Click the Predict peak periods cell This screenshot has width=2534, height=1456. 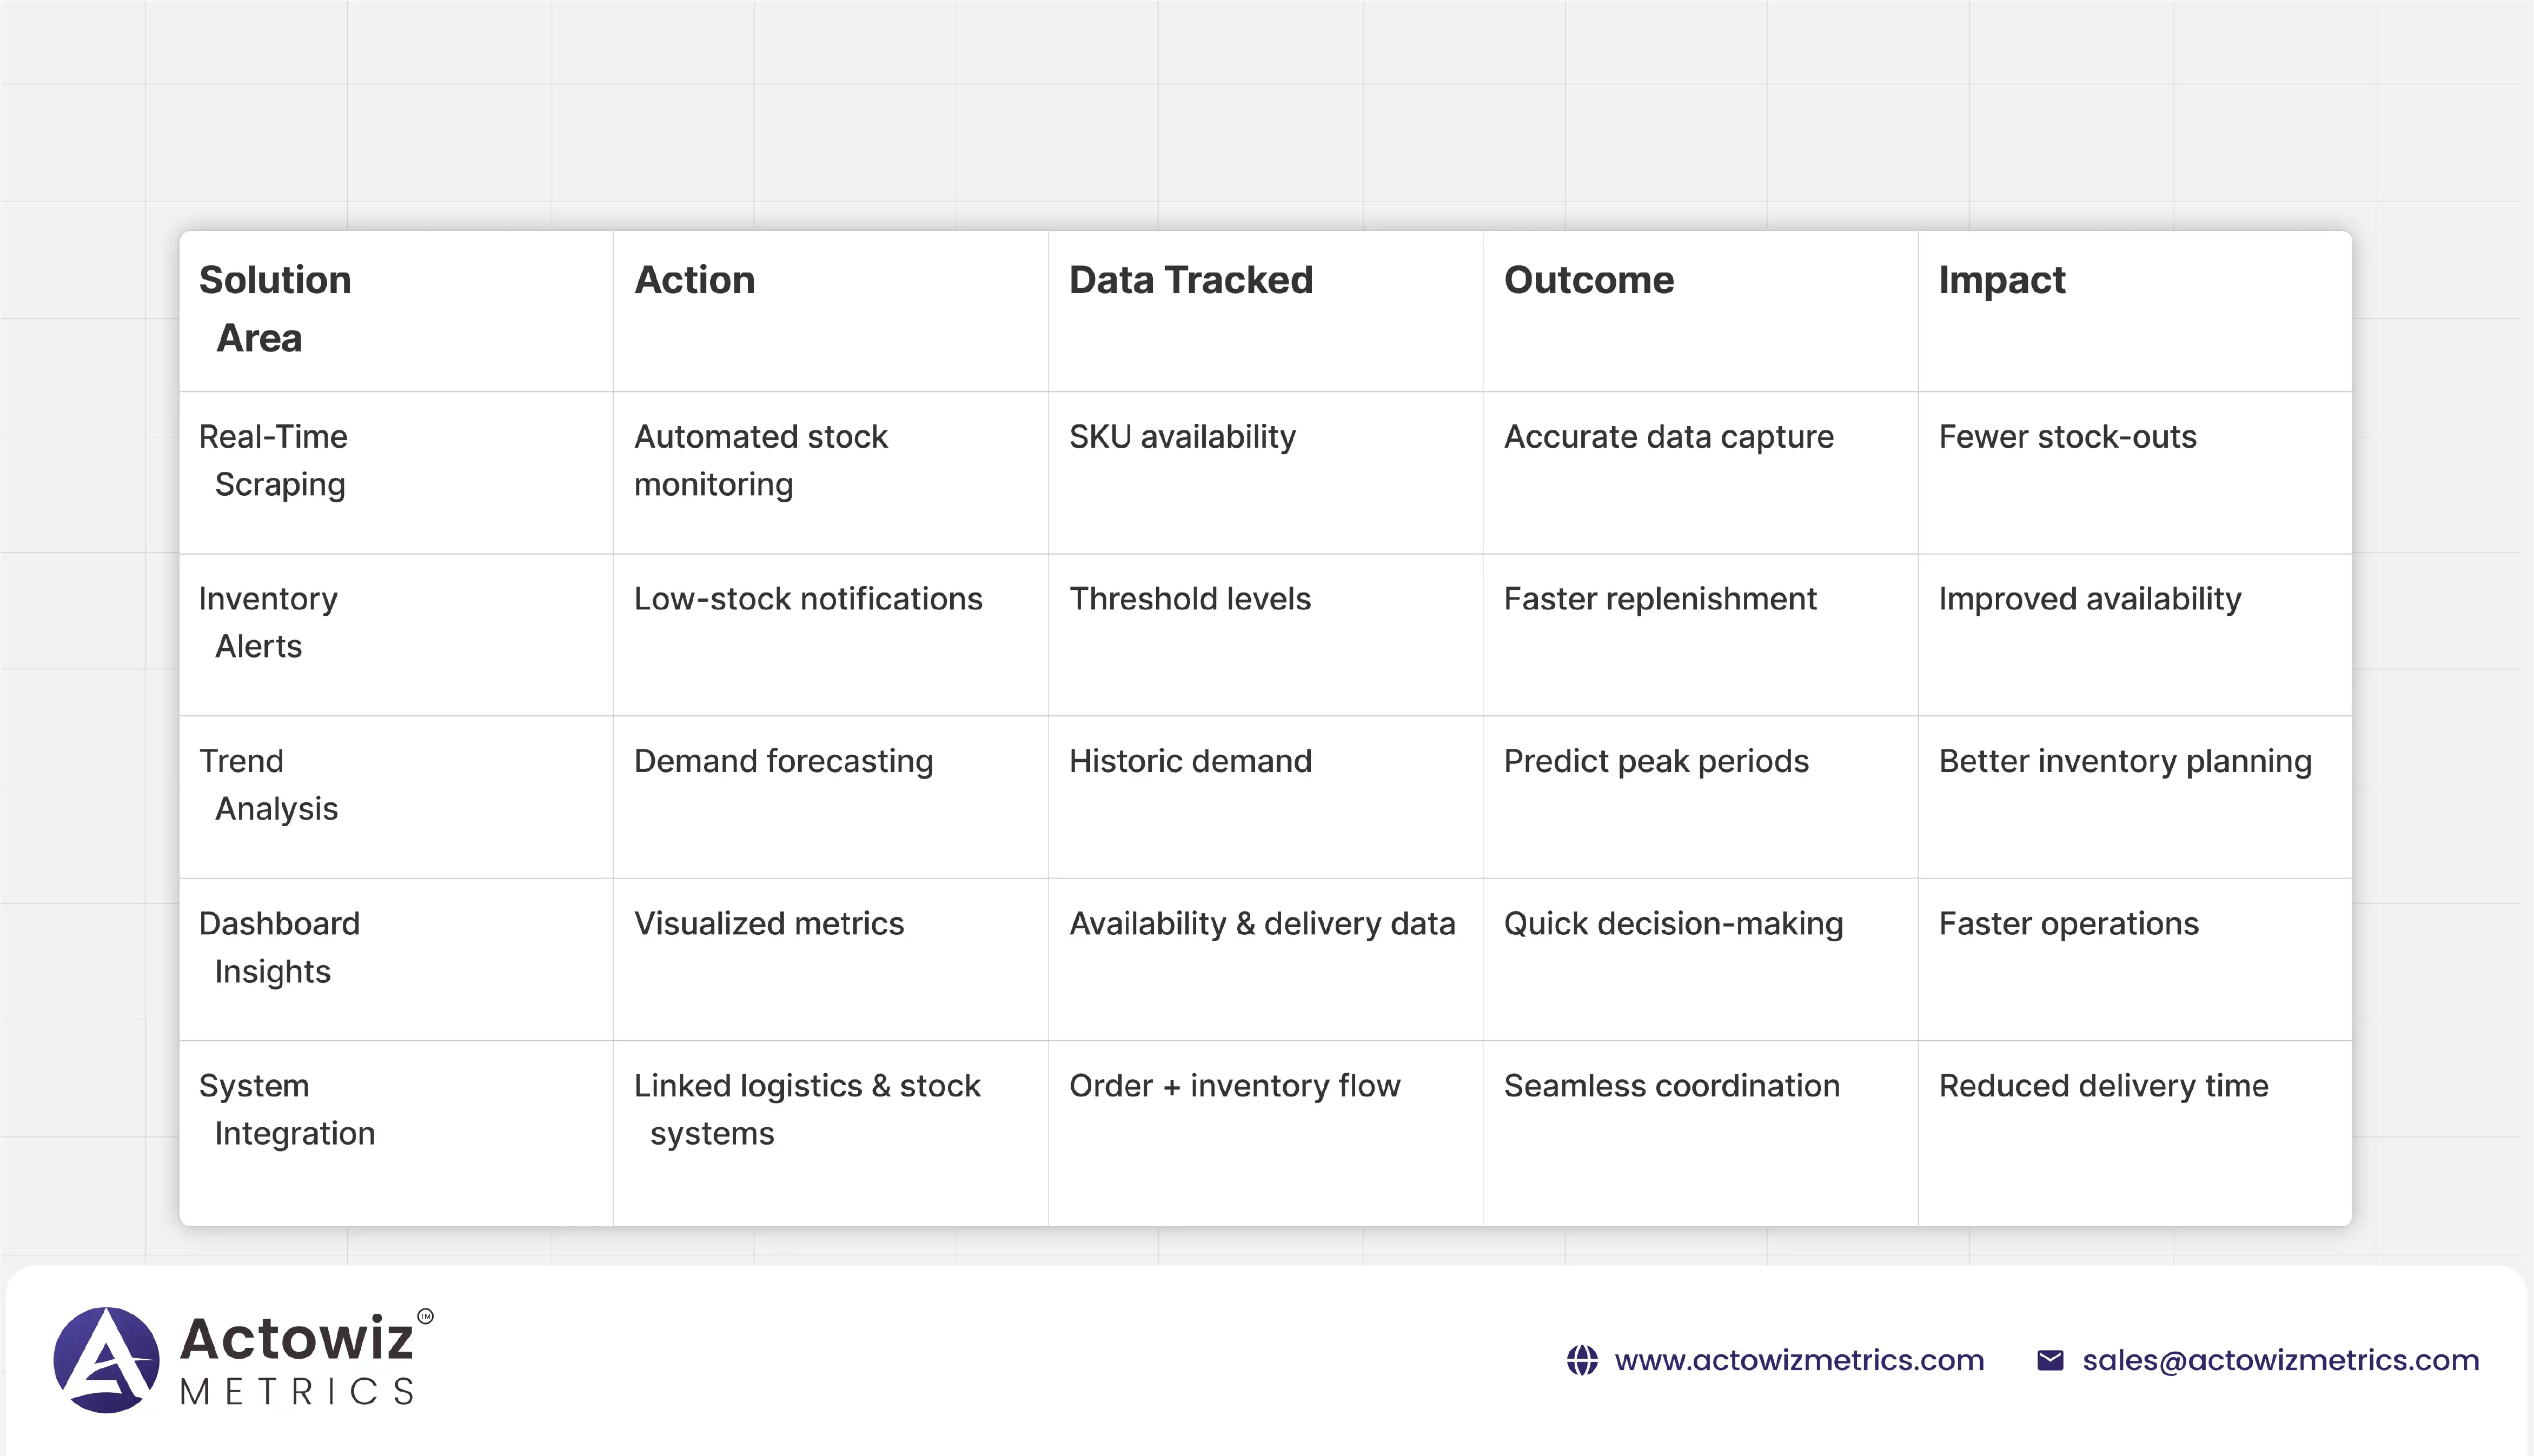[x=1656, y=761]
